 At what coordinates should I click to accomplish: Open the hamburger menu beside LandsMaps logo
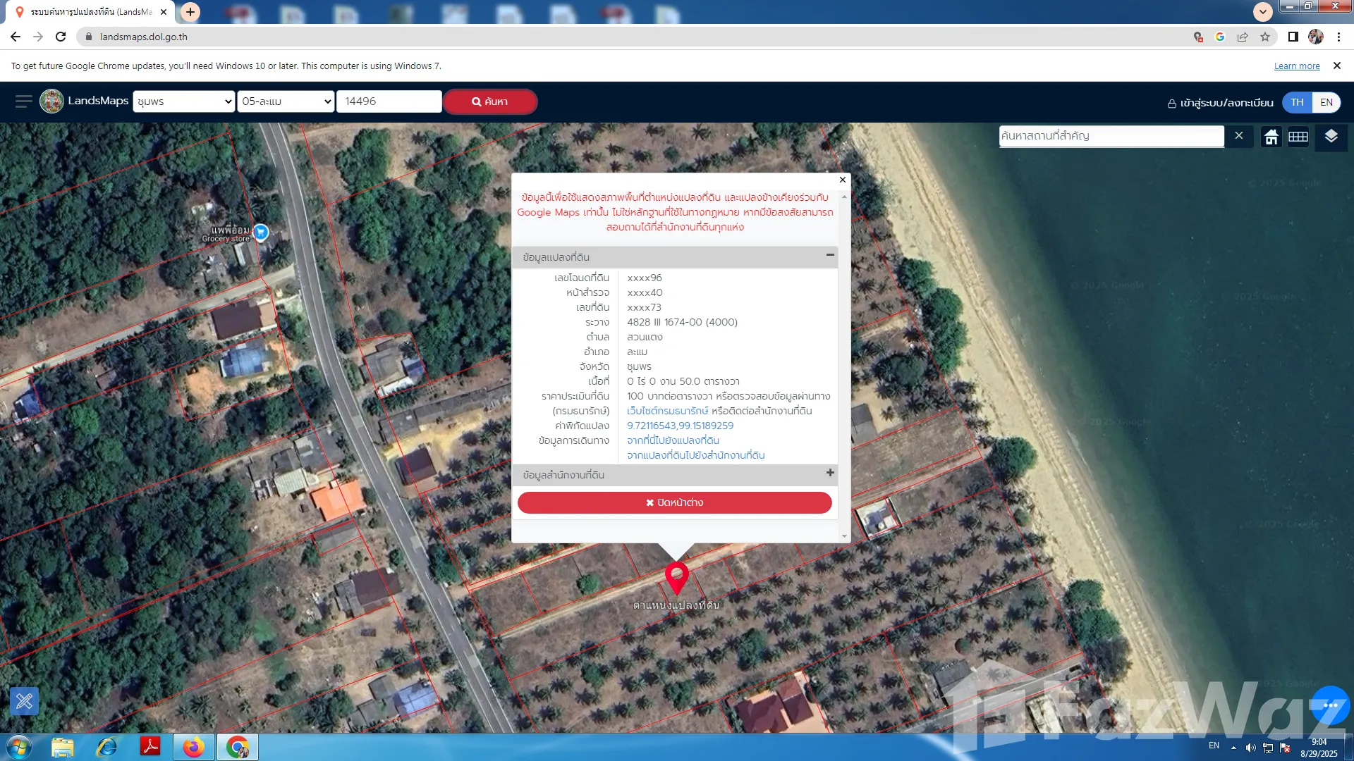(23, 101)
